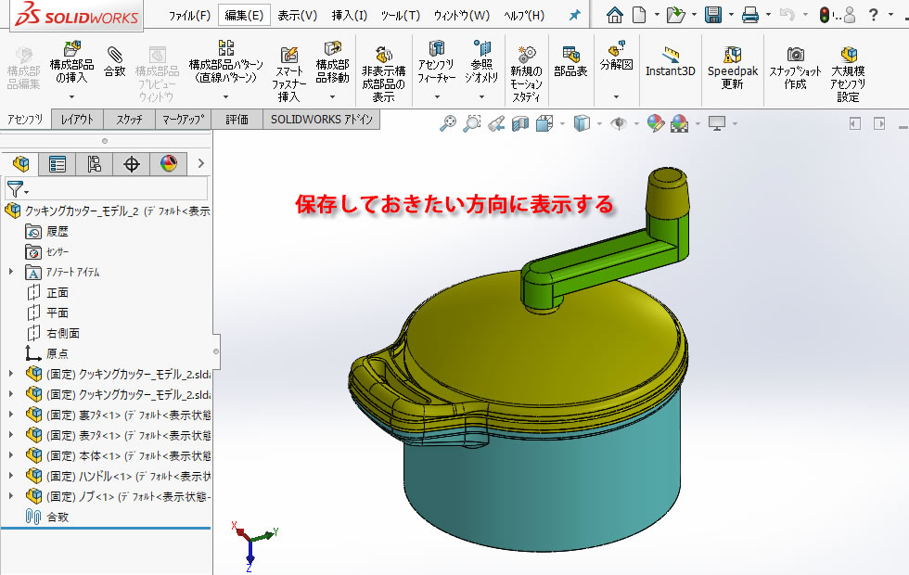Open the 編集(E) menu
909x575 pixels.
click(x=244, y=15)
